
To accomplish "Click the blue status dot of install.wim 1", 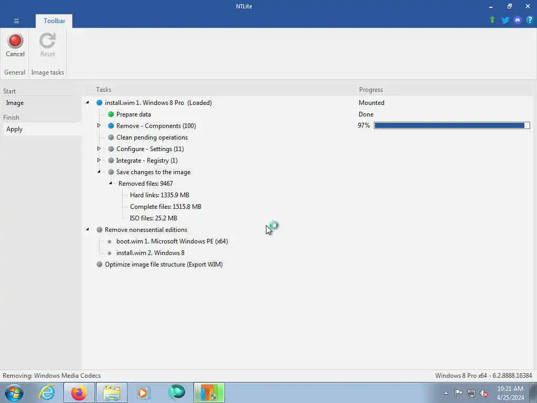I will [99, 103].
